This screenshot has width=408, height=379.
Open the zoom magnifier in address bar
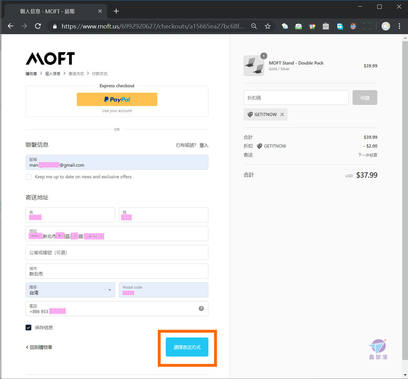click(254, 26)
